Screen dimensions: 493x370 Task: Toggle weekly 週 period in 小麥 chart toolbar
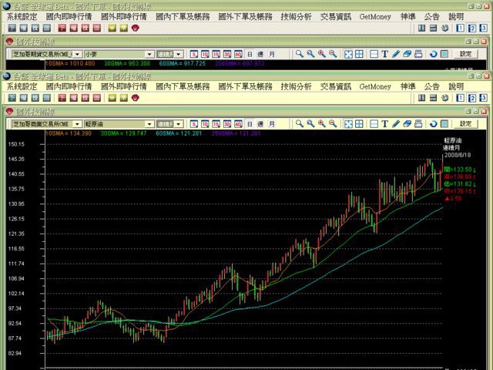(x=260, y=54)
